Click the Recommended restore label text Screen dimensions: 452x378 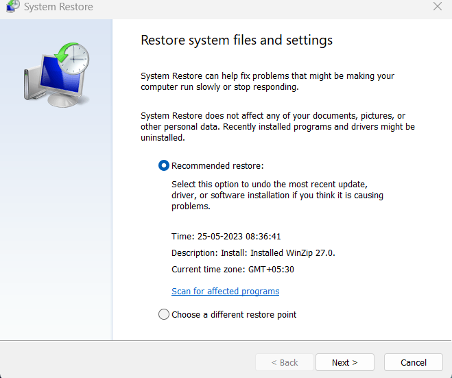(217, 165)
